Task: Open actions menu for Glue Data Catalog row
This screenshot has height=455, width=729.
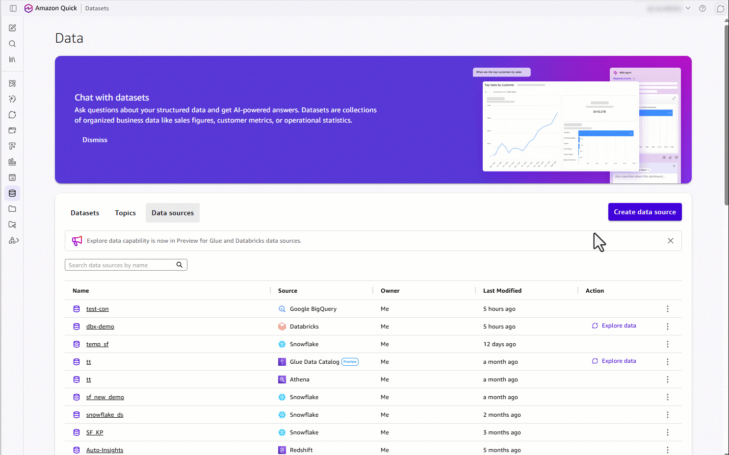Action: (x=668, y=362)
